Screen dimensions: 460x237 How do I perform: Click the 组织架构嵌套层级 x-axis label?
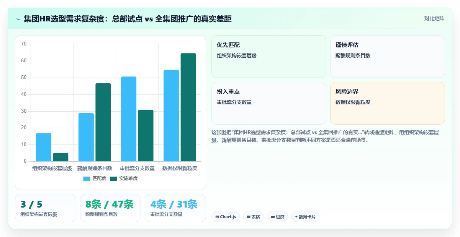click(52, 168)
